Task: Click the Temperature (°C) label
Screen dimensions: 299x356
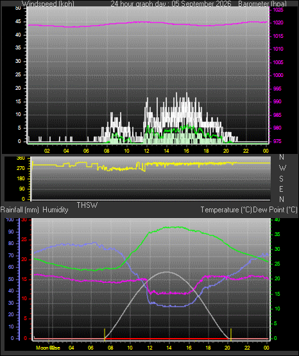Action: tap(226, 210)
